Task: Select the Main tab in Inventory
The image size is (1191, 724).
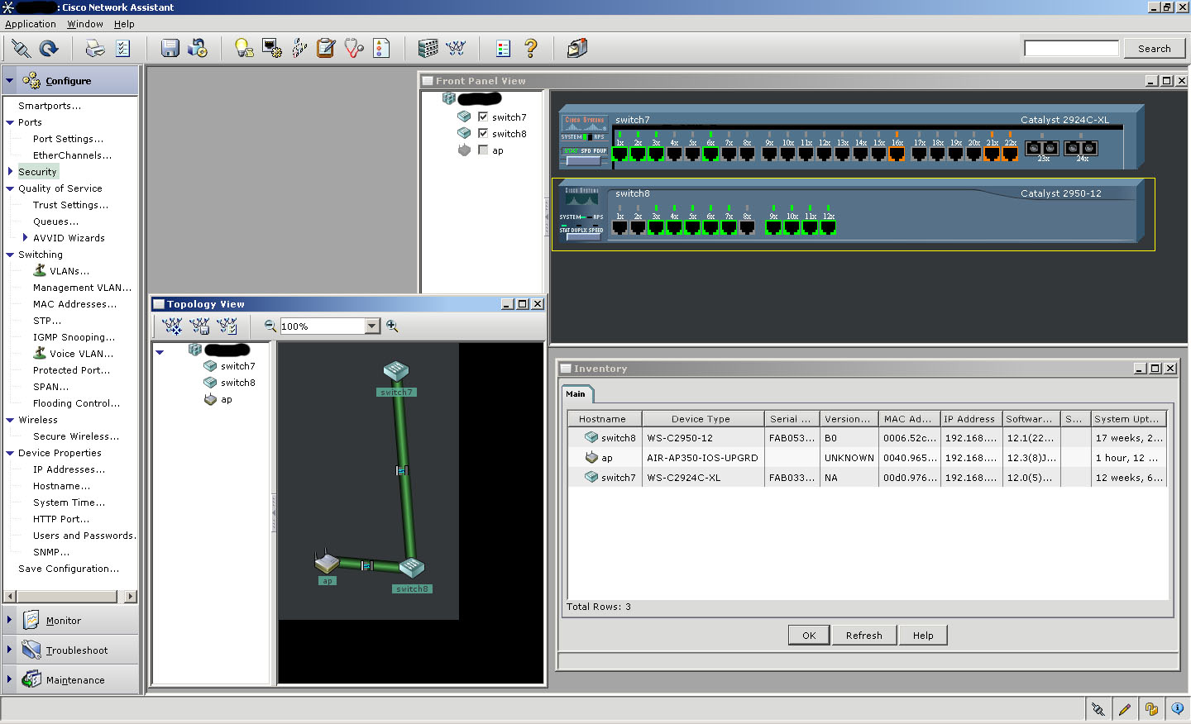Action: tap(576, 393)
